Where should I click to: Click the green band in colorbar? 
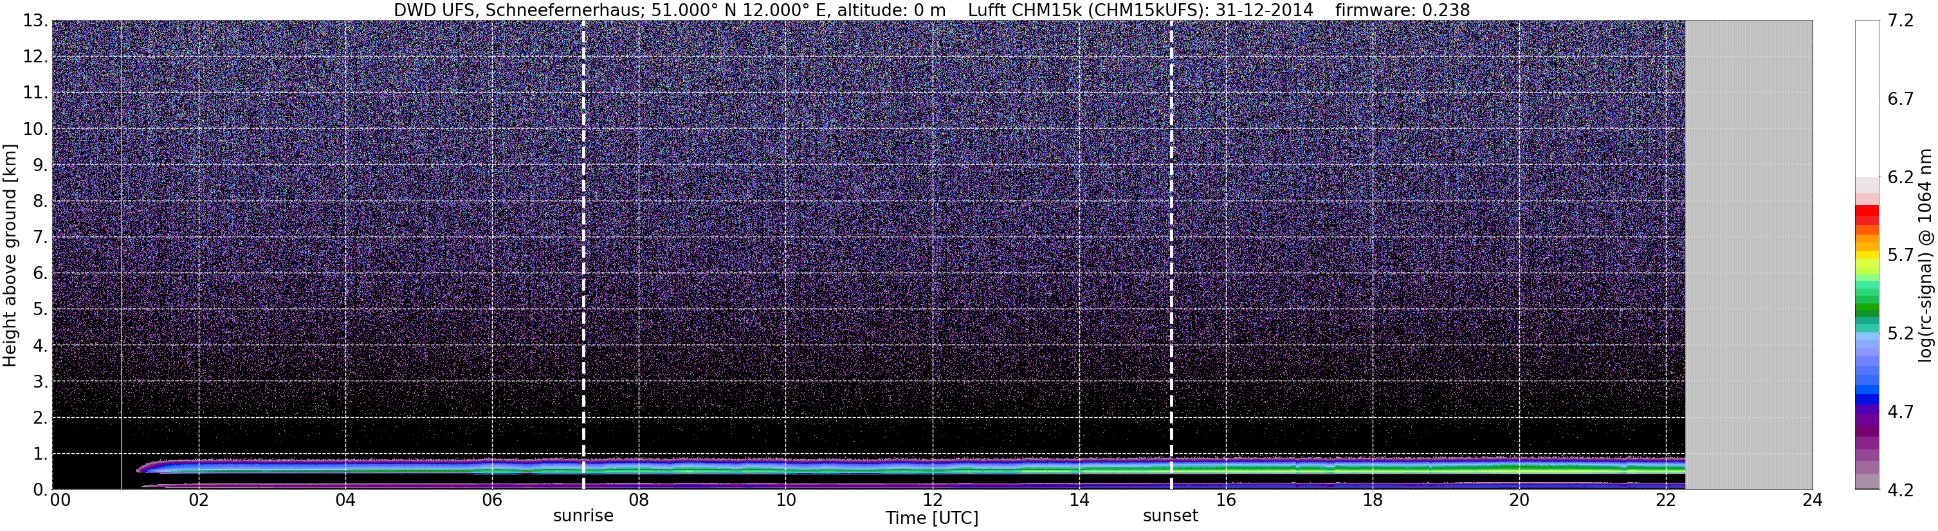pos(1867,310)
